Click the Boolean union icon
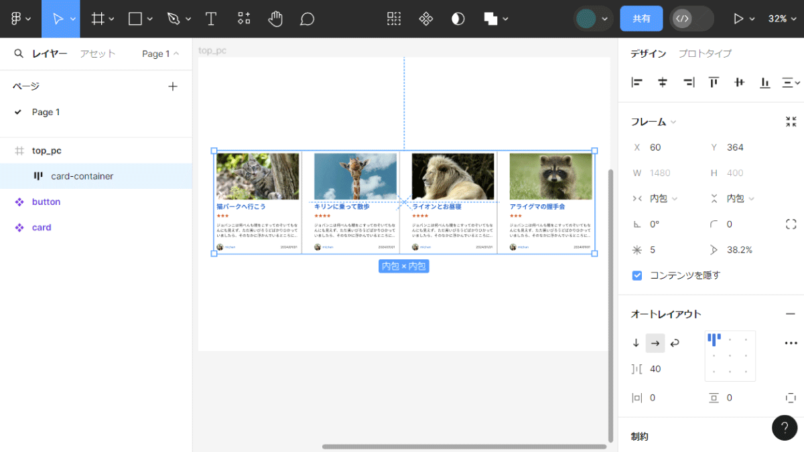 (491, 19)
